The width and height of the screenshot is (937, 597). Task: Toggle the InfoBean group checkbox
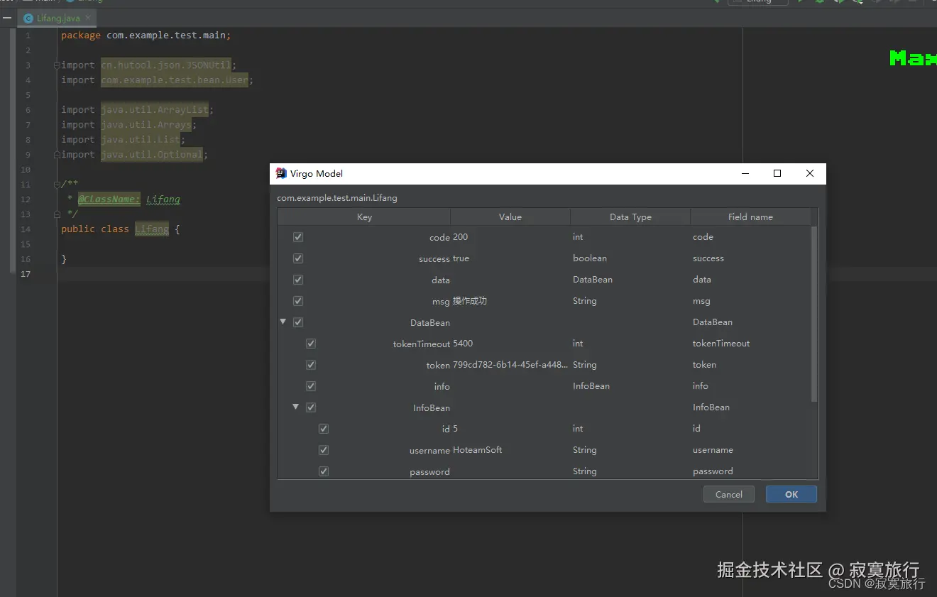[311, 407]
